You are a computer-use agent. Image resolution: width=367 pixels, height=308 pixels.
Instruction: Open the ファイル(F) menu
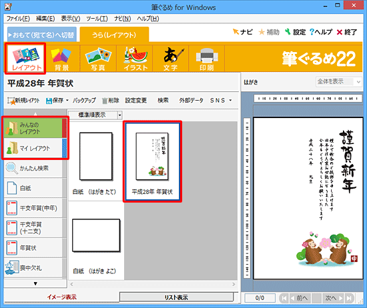pos(18,19)
